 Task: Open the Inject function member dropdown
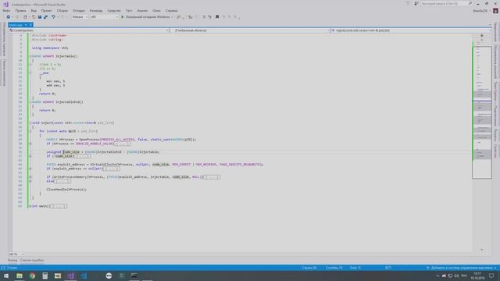[x=411, y=30]
